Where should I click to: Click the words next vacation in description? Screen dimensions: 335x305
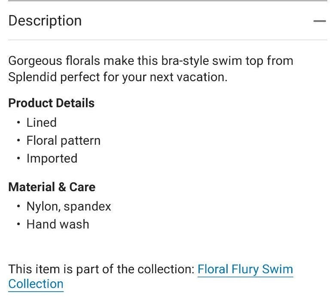point(188,77)
